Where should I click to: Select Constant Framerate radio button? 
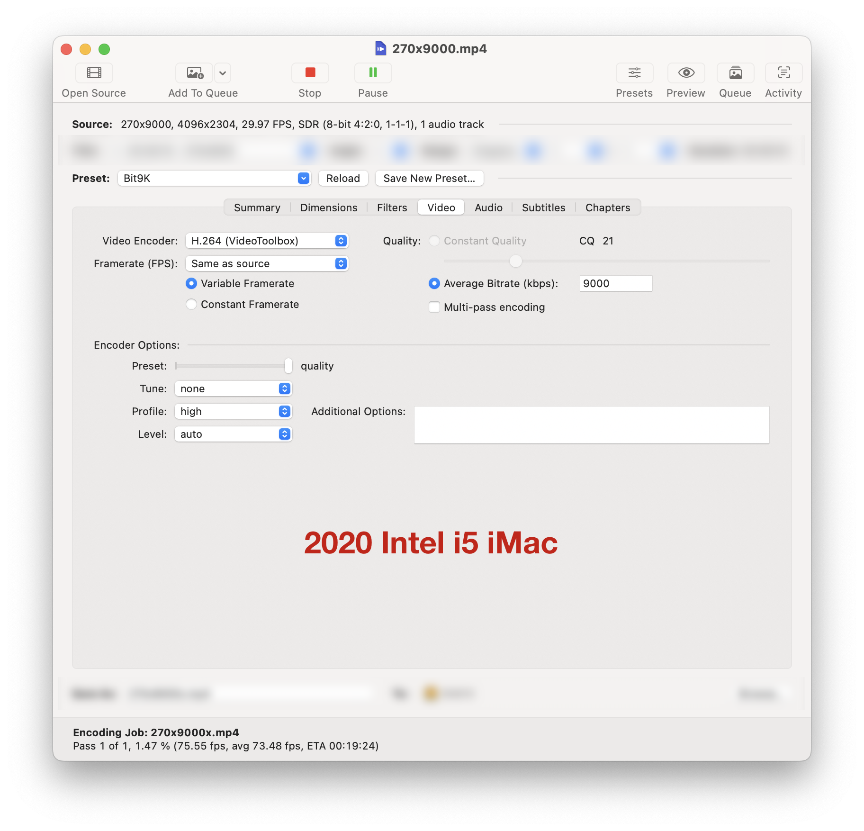pos(191,304)
